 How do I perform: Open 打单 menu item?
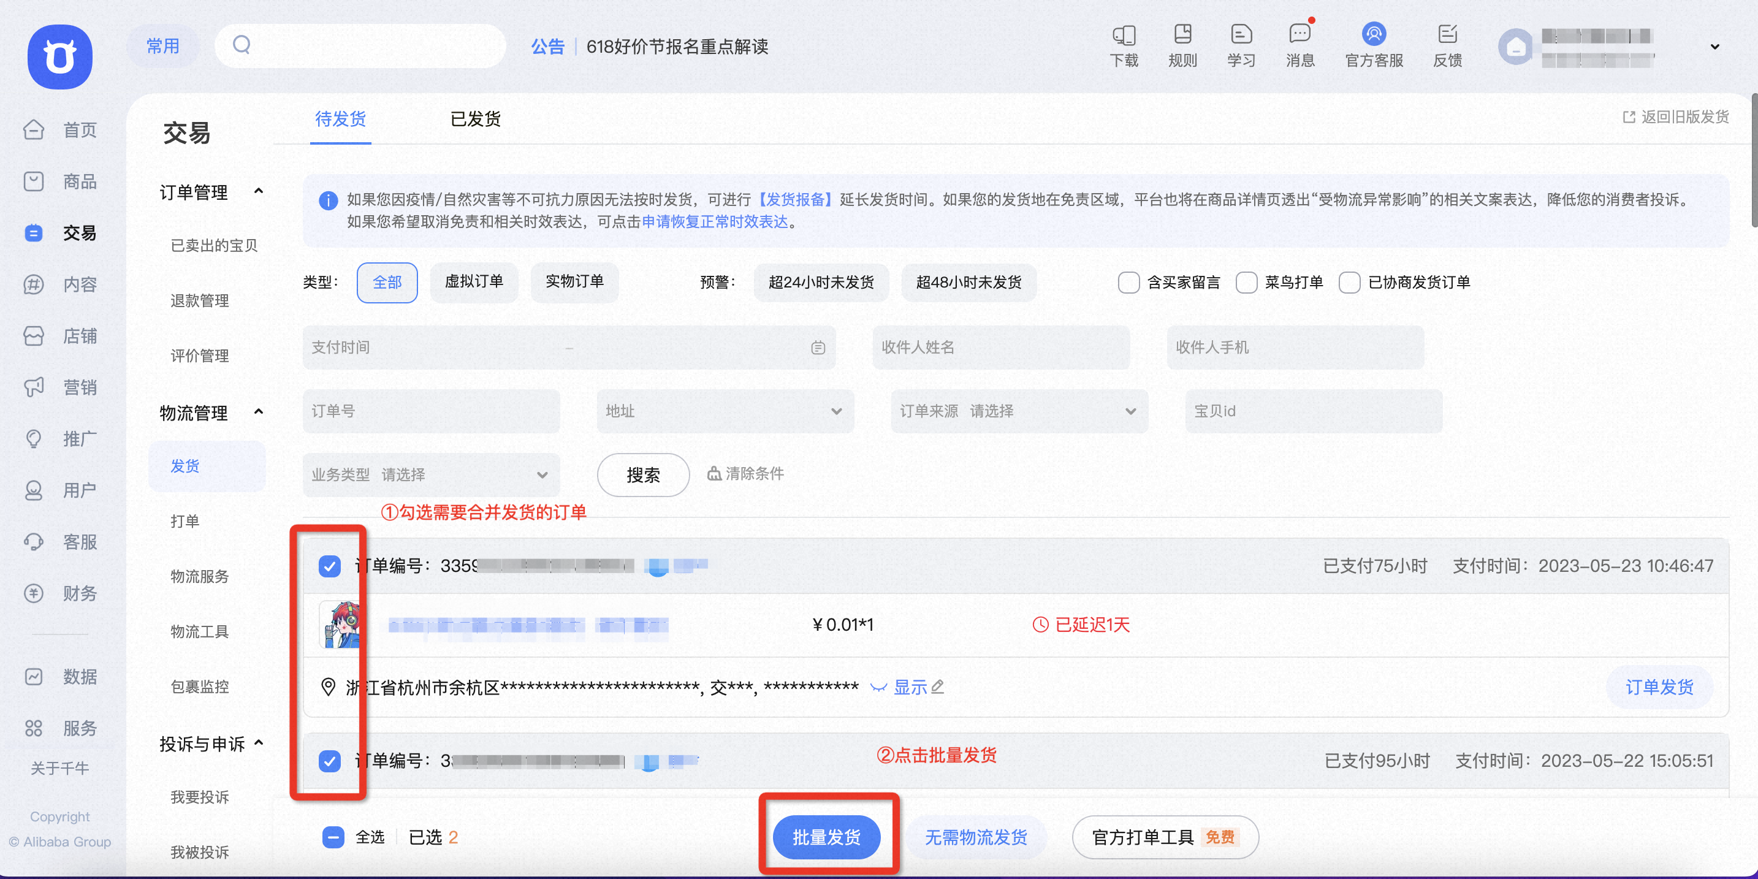(185, 522)
